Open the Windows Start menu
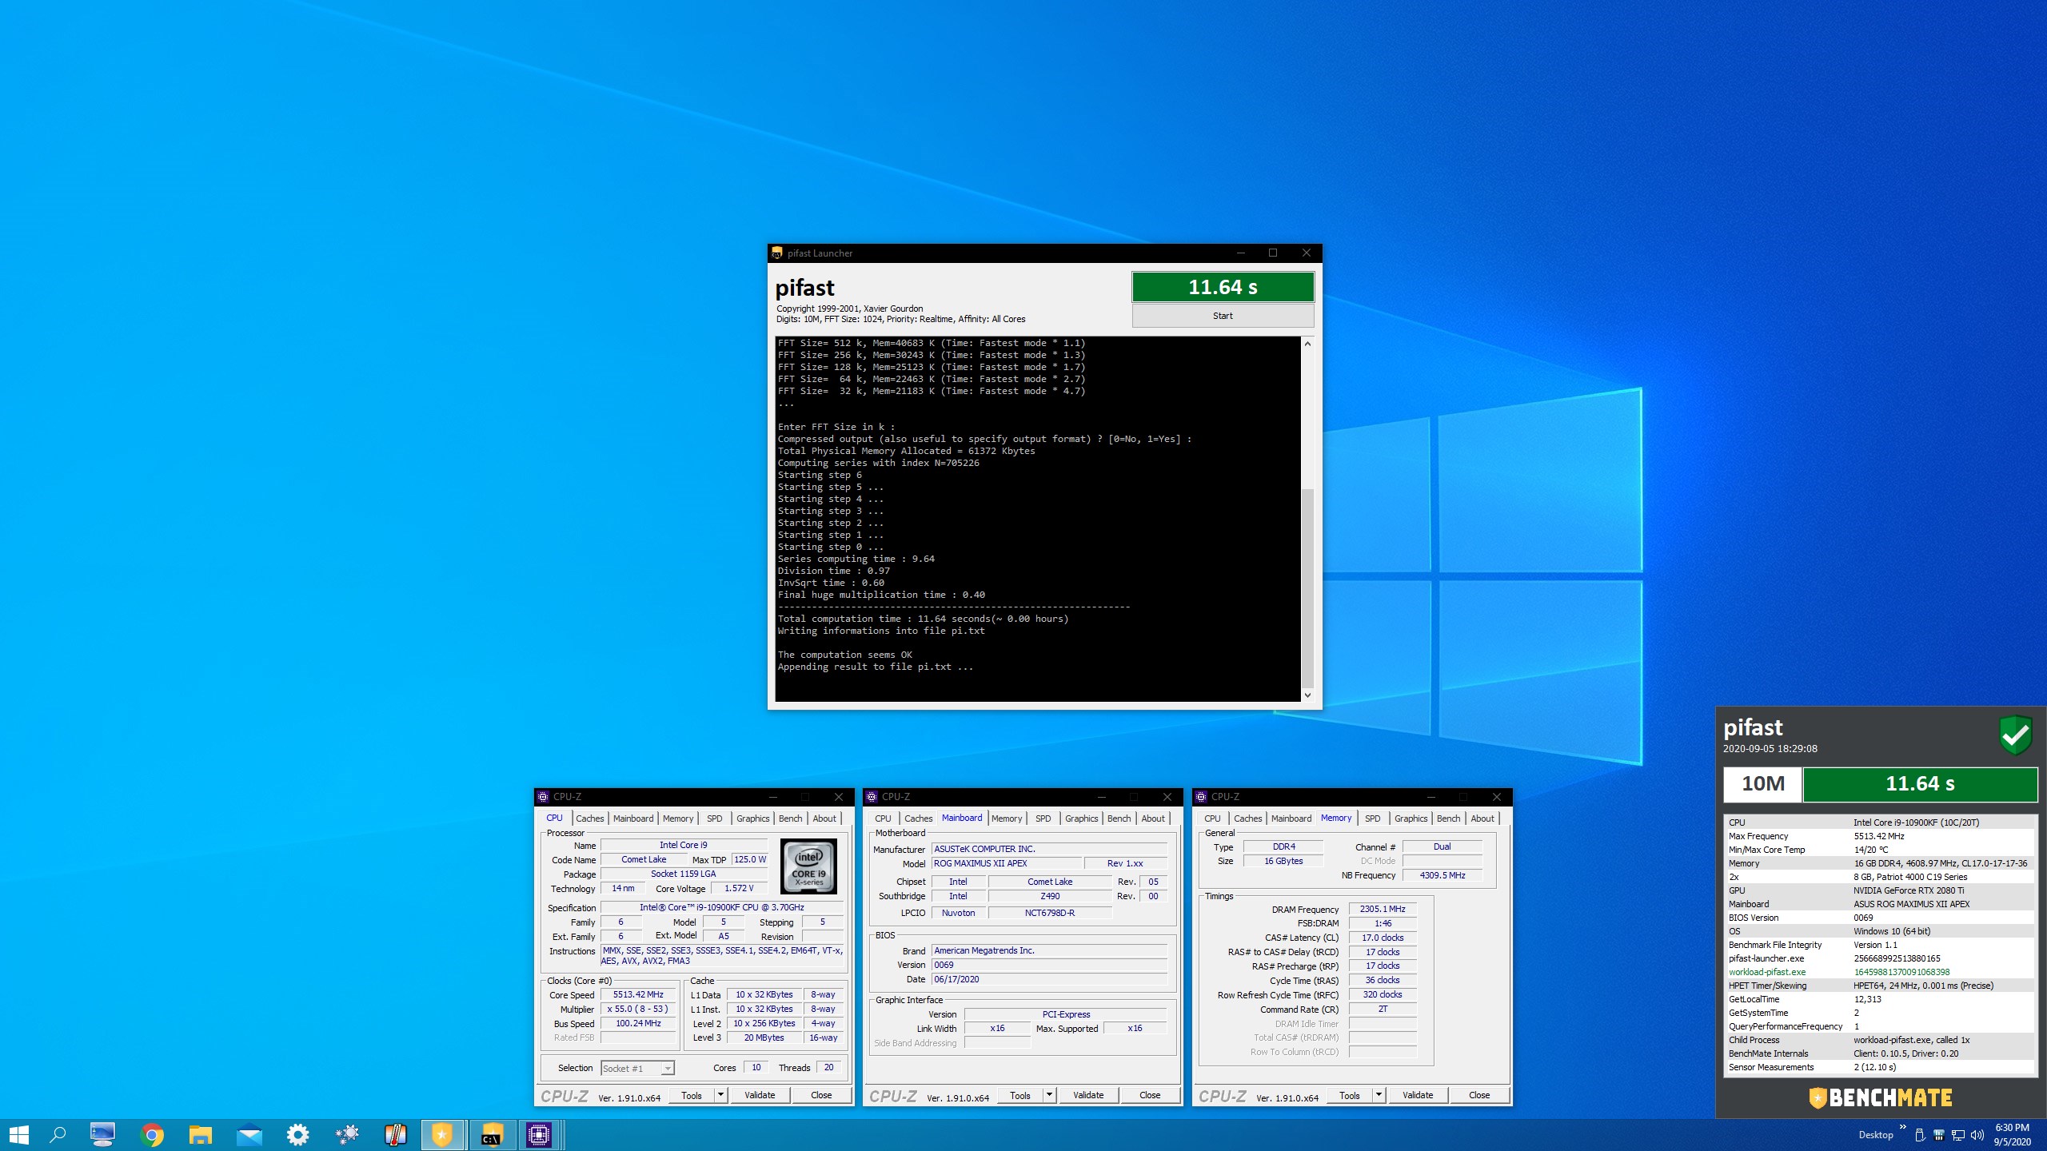2047x1151 pixels. coord(18,1134)
